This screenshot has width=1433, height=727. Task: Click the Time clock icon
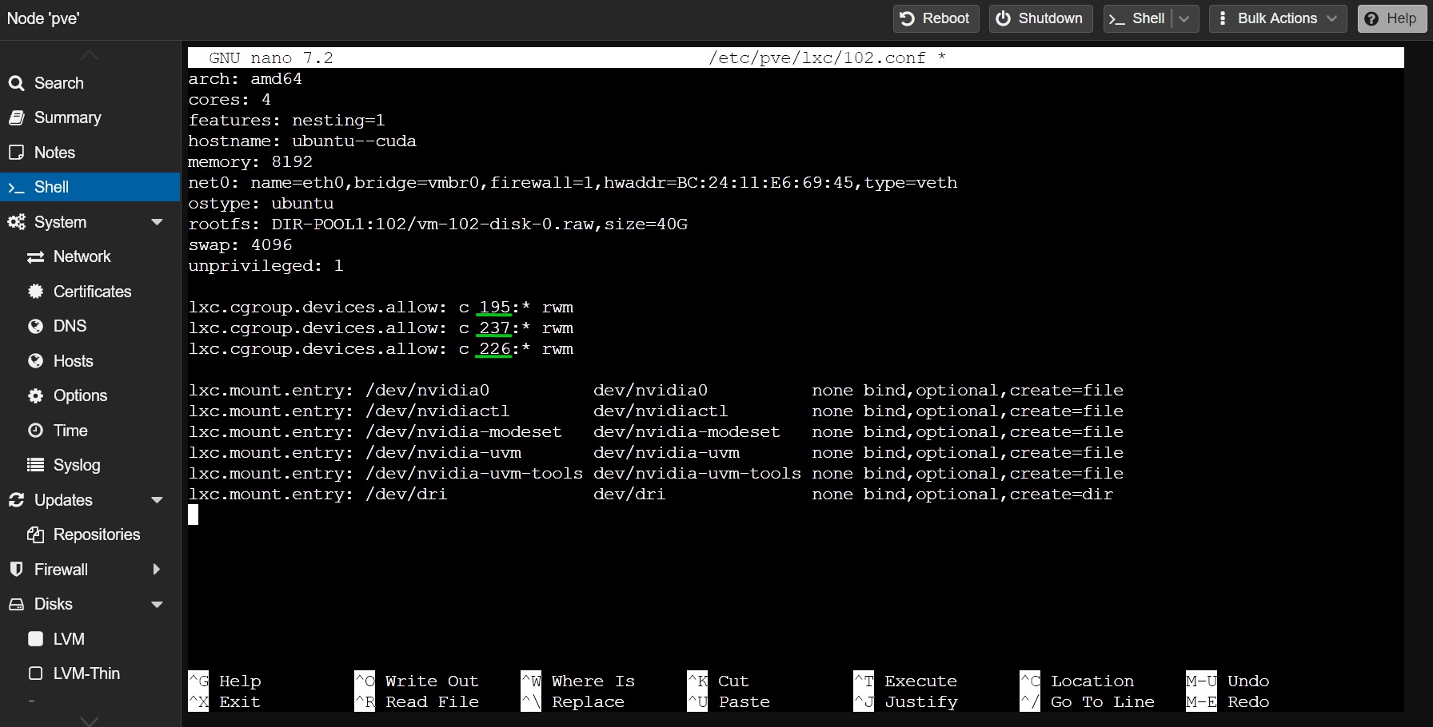pyautogui.click(x=35, y=431)
